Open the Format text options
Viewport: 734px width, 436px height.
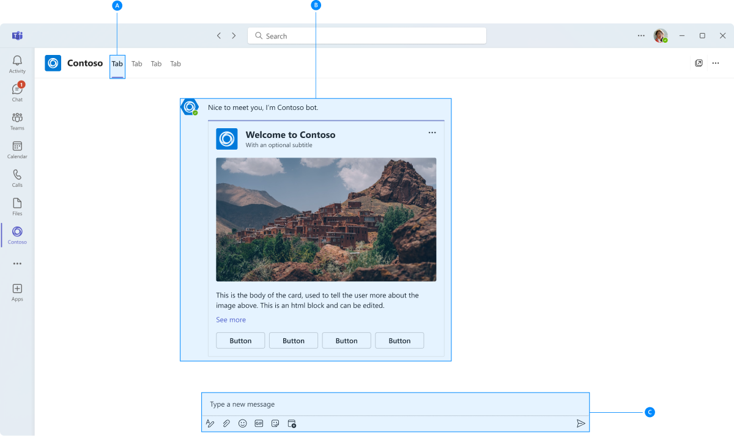tap(210, 423)
